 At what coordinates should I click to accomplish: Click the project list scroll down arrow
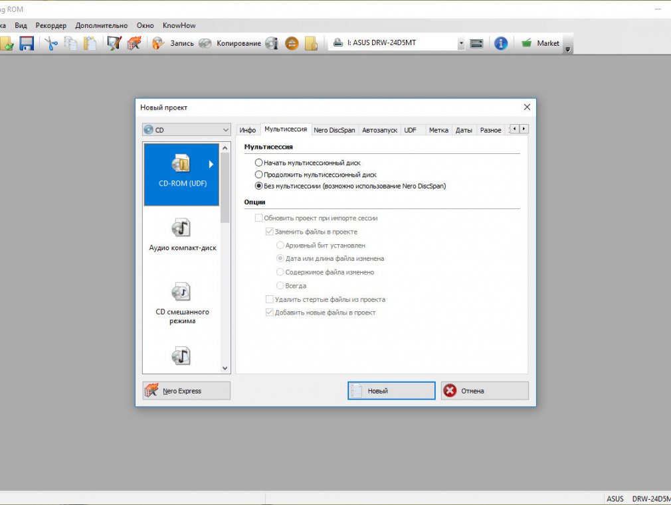coord(225,368)
